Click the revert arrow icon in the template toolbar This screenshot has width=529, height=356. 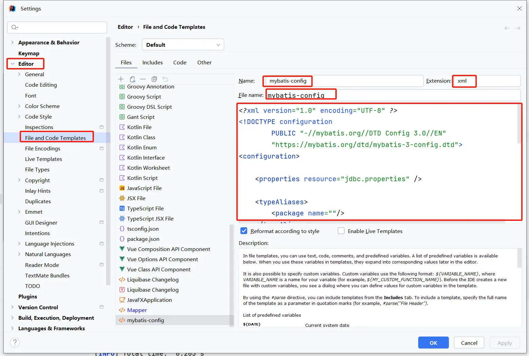pyautogui.click(x=165, y=79)
